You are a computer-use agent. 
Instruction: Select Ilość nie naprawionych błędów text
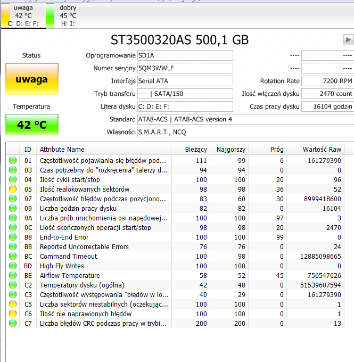(x=86, y=314)
